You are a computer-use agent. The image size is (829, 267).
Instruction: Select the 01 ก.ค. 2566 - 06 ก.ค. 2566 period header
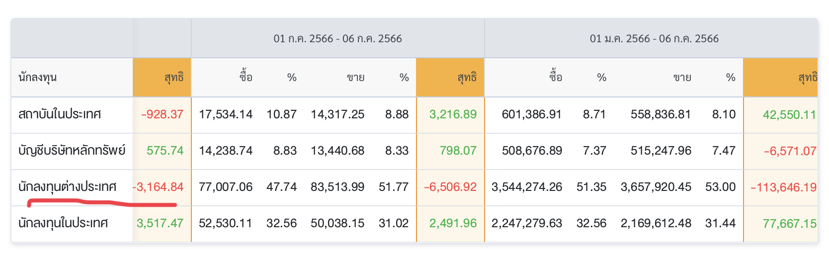tap(337, 39)
